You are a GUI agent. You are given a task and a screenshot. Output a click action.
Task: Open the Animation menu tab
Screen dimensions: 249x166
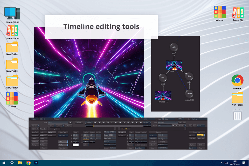point(35,135)
